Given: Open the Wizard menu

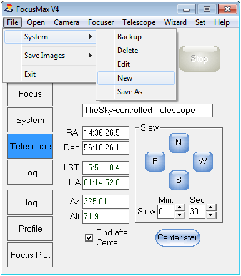Looking at the screenshot, I should coord(175,22).
